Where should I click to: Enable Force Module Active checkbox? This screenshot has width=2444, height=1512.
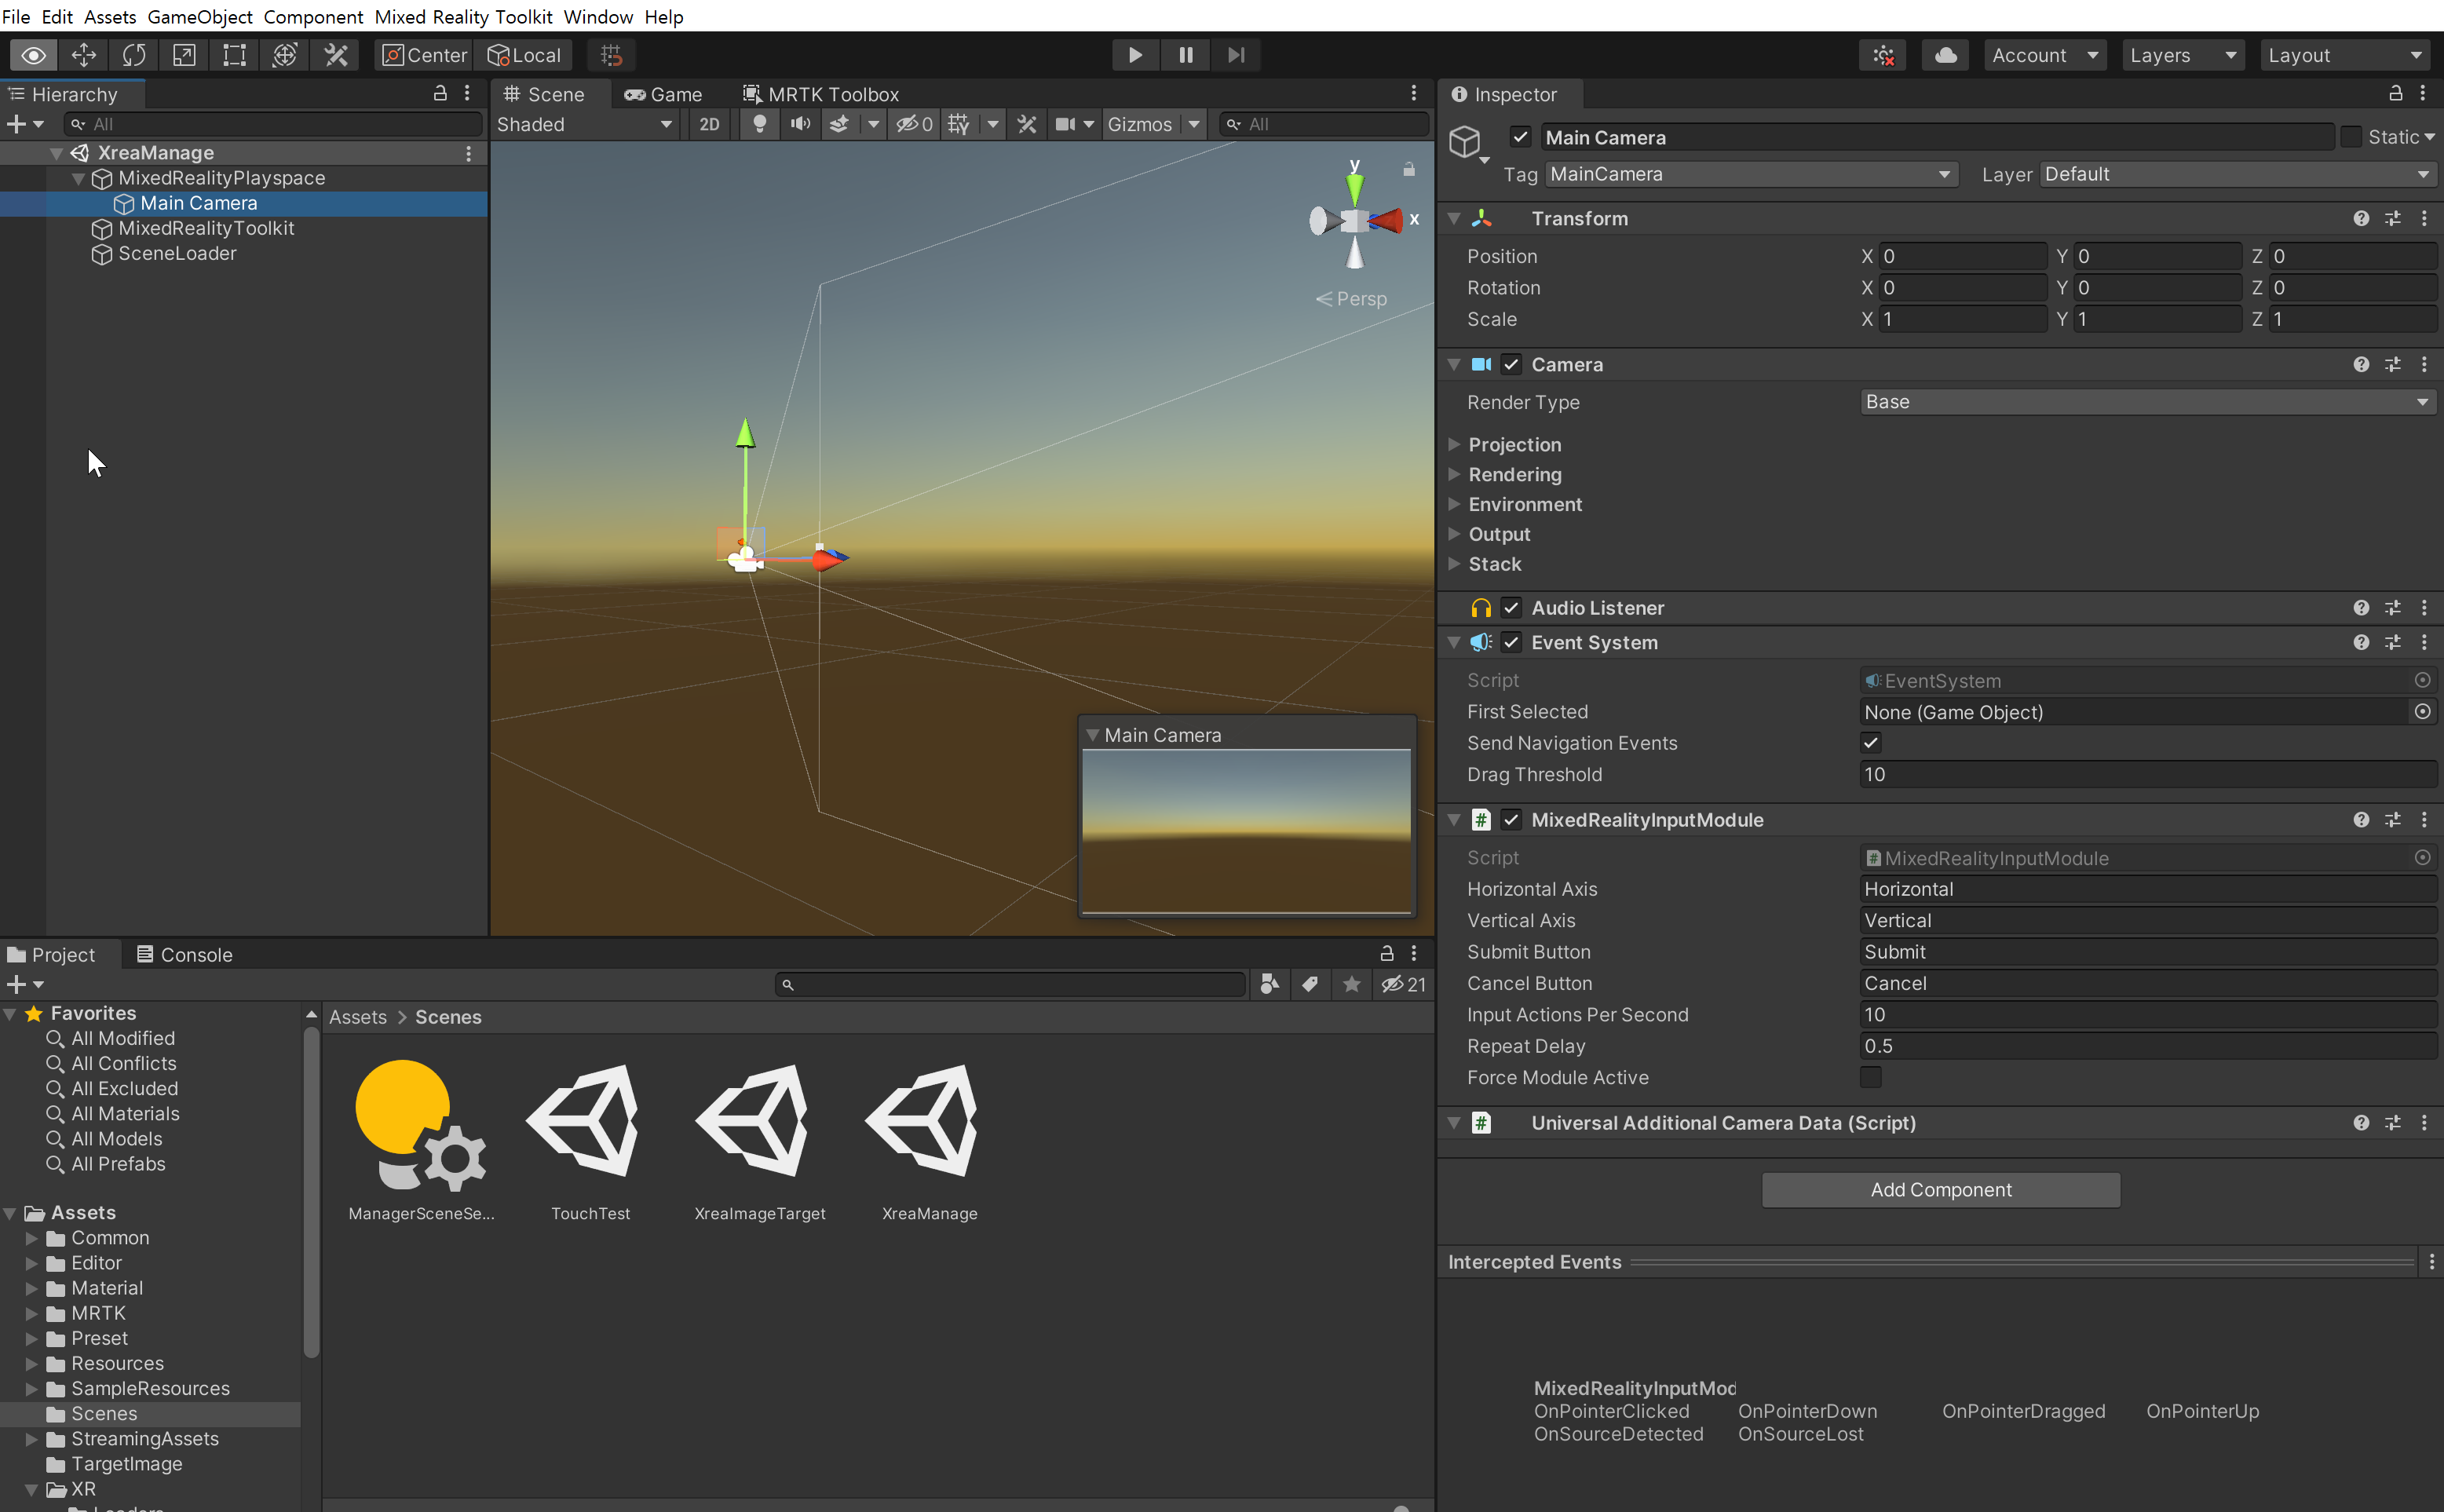click(x=1870, y=1077)
